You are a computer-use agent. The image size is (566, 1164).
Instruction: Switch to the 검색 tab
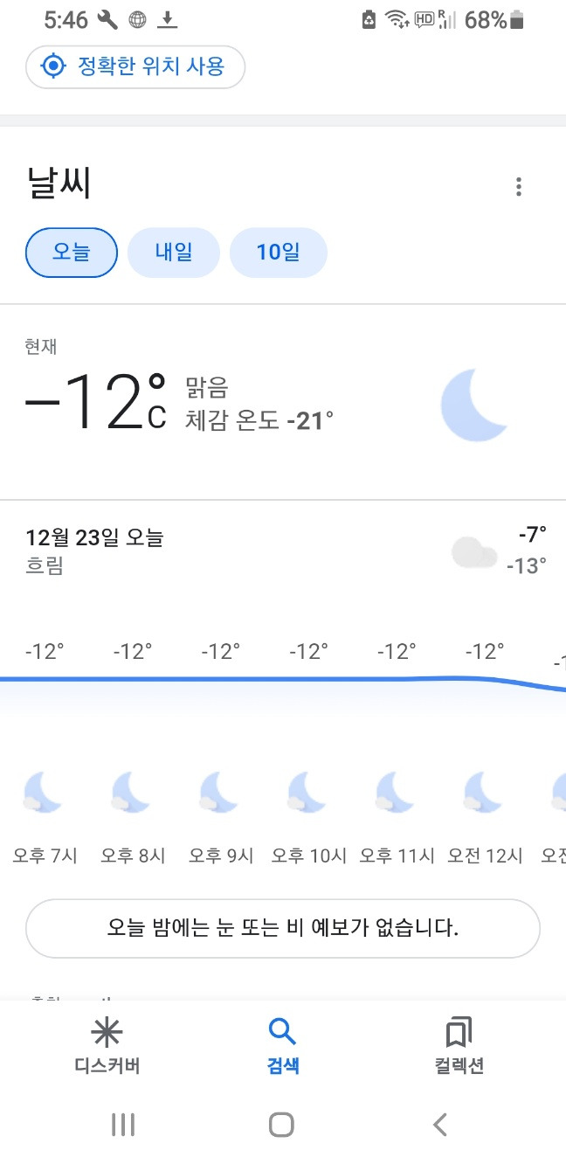pyautogui.click(x=281, y=1049)
